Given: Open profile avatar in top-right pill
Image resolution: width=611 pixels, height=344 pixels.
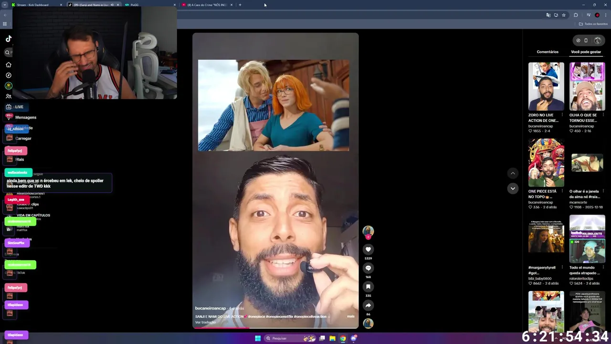Looking at the screenshot, I should (597, 40).
